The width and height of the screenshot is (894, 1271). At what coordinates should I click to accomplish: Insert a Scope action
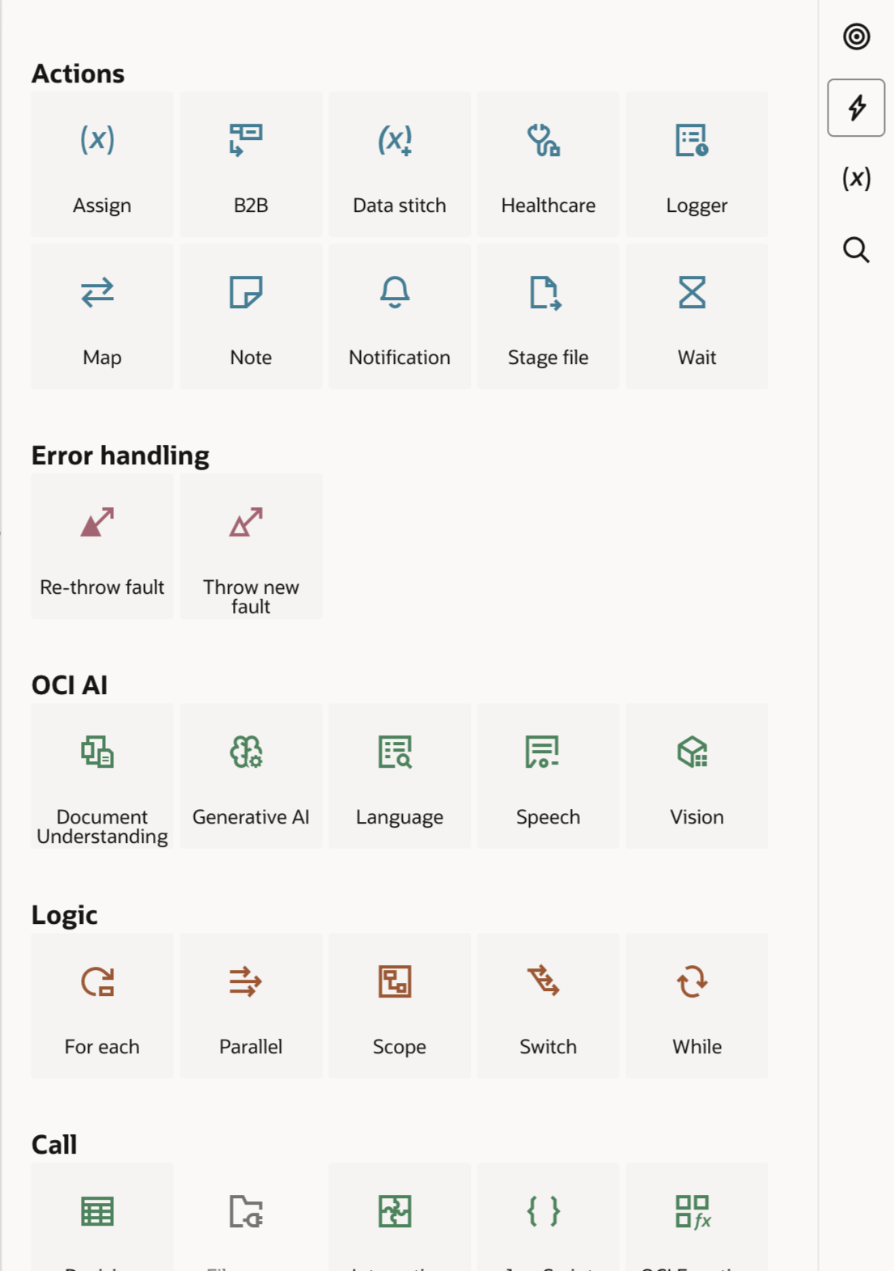point(400,1006)
